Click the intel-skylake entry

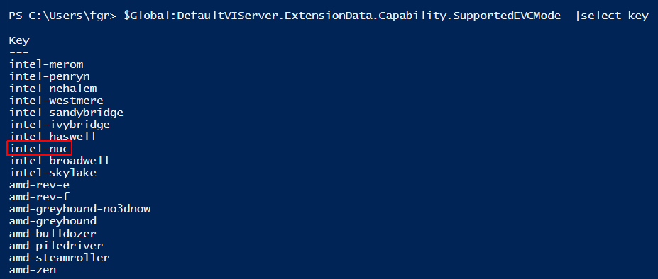click(53, 173)
